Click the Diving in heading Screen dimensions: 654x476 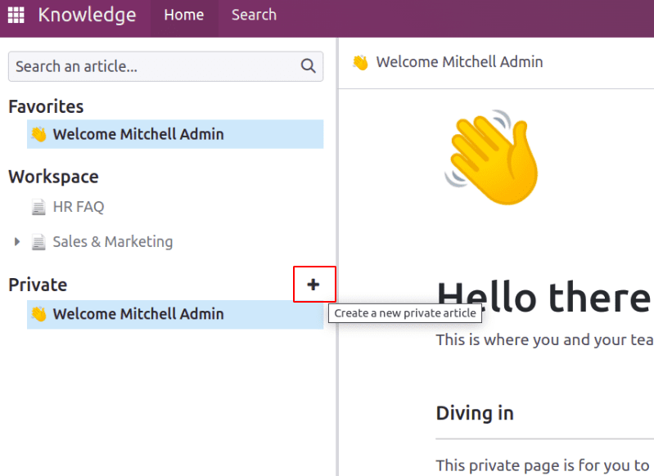(475, 414)
